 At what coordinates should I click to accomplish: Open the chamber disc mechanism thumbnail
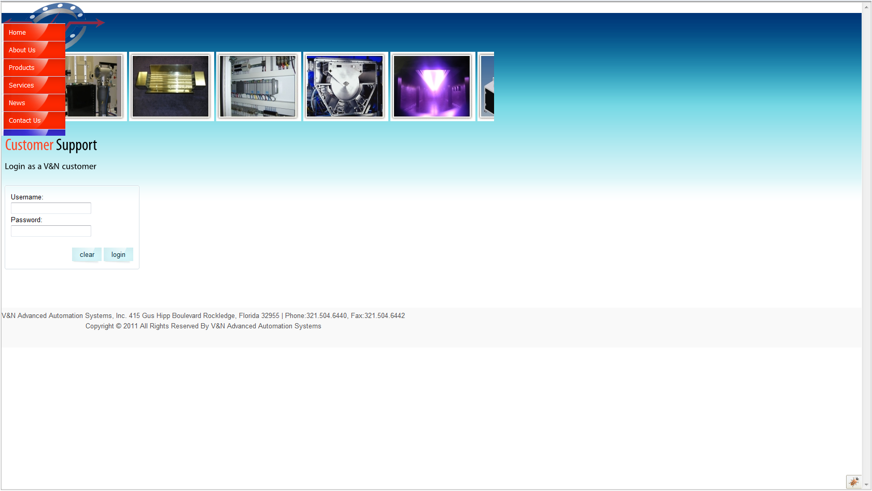pyautogui.click(x=345, y=86)
